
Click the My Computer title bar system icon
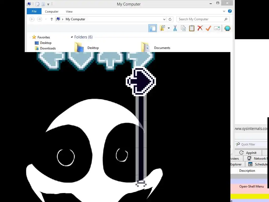pos(29,4)
